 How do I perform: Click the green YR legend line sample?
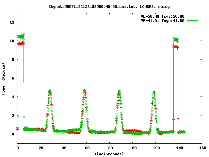click(192, 20)
